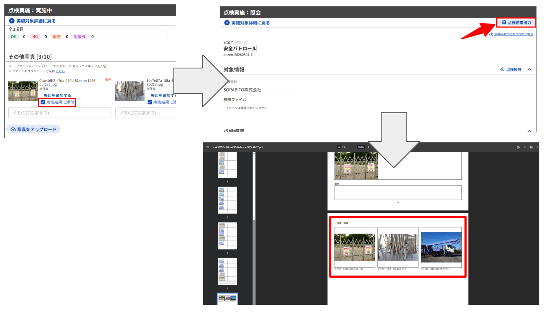Click the PDF zoom in plus icon

pyautogui.click(x=368, y=147)
